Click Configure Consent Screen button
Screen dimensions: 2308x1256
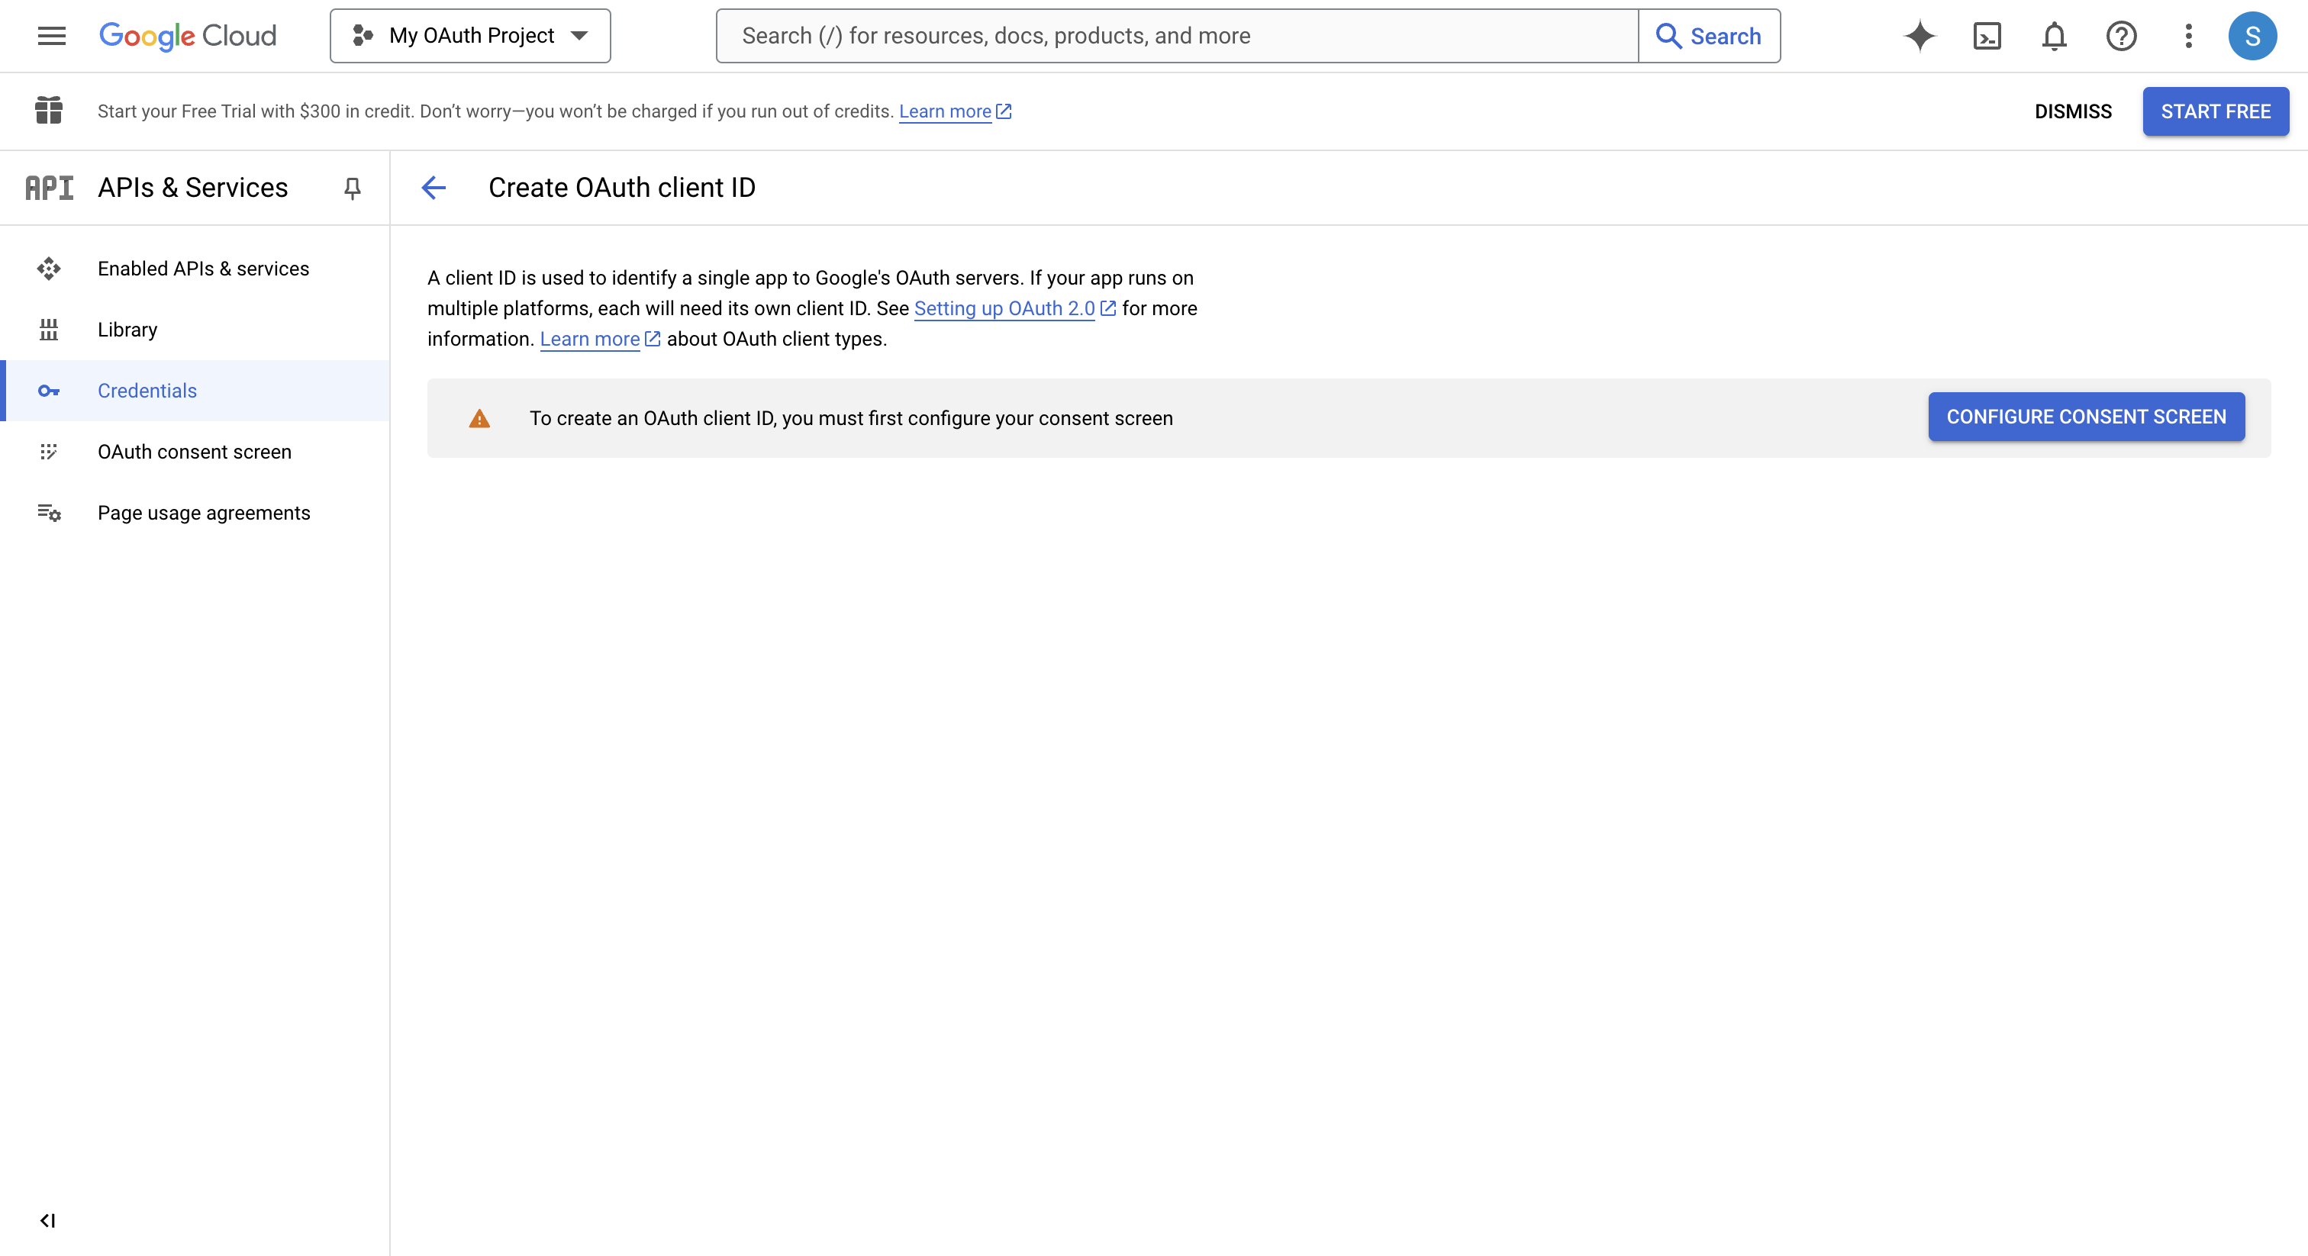[x=2086, y=417]
